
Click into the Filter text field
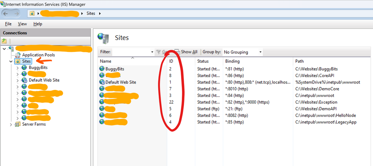coord(131,52)
